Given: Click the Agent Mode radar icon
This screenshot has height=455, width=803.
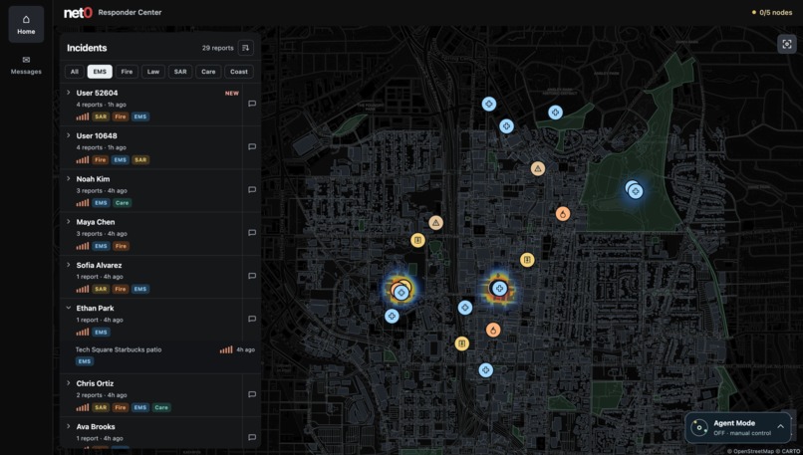Looking at the screenshot, I should click(x=699, y=428).
